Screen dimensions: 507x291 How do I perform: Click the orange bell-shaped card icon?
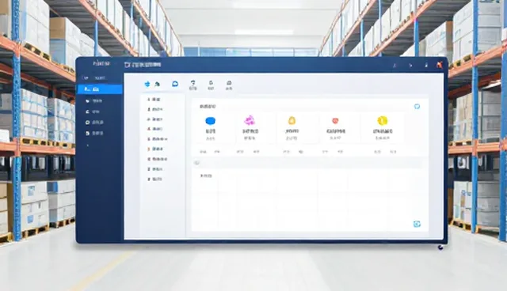[x=292, y=120]
